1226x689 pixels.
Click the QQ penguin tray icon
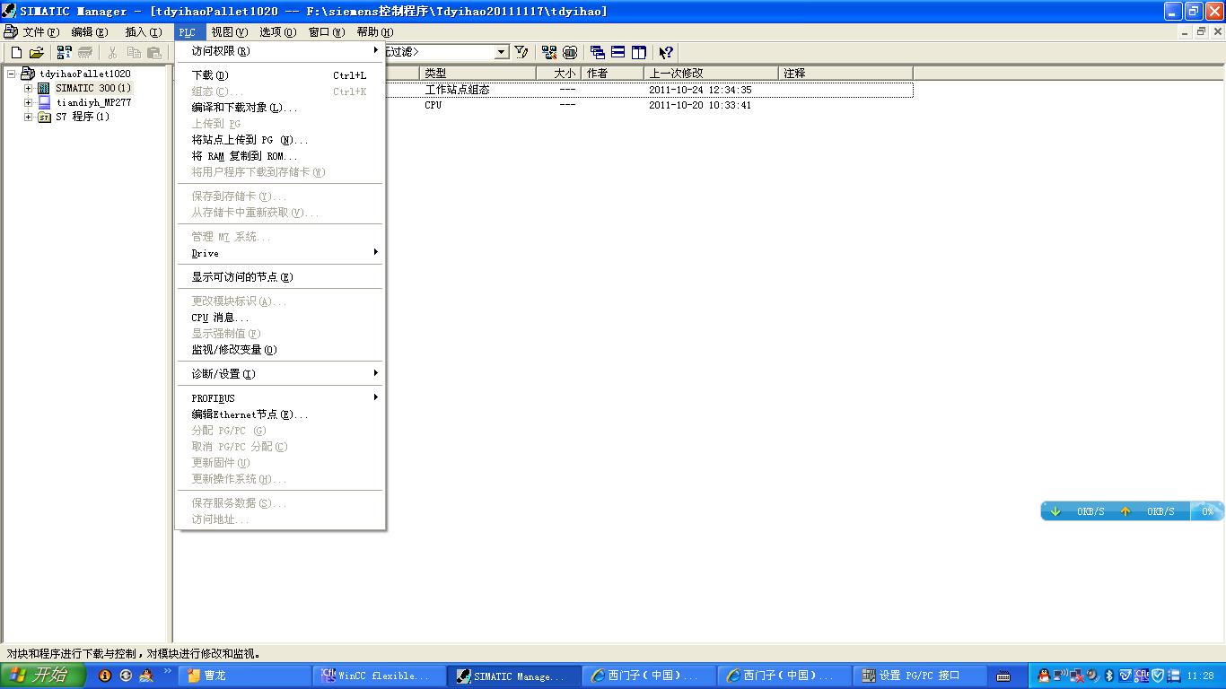click(x=1044, y=676)
